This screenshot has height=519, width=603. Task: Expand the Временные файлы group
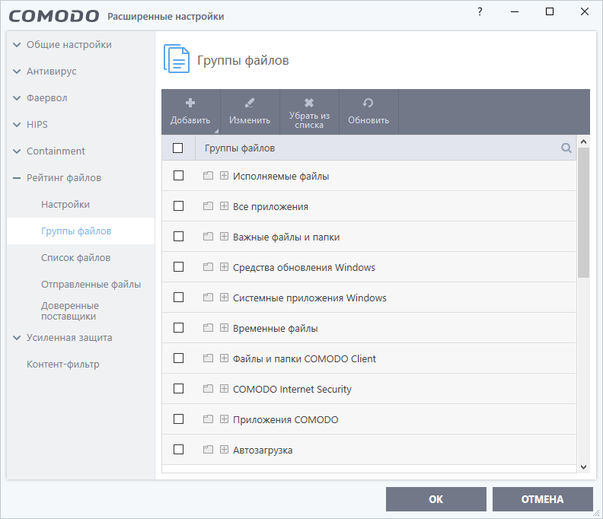point(224,327)
